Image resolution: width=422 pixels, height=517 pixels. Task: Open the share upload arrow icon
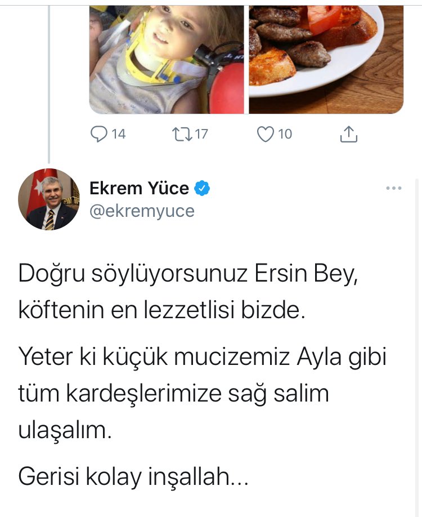[x=348, y=134]
